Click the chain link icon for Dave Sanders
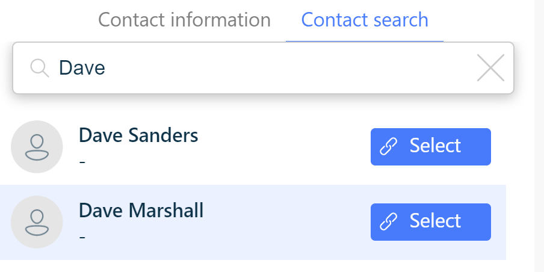Image resolution: width=544 pixels, height=272 pixels. click(389, 146)
